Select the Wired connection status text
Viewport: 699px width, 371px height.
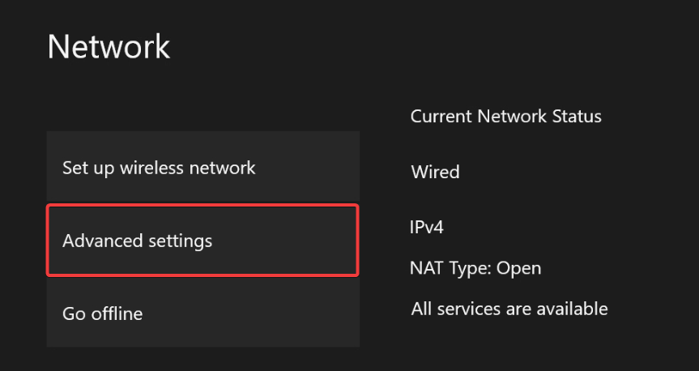pyautogui.click(x=435, y=172)
